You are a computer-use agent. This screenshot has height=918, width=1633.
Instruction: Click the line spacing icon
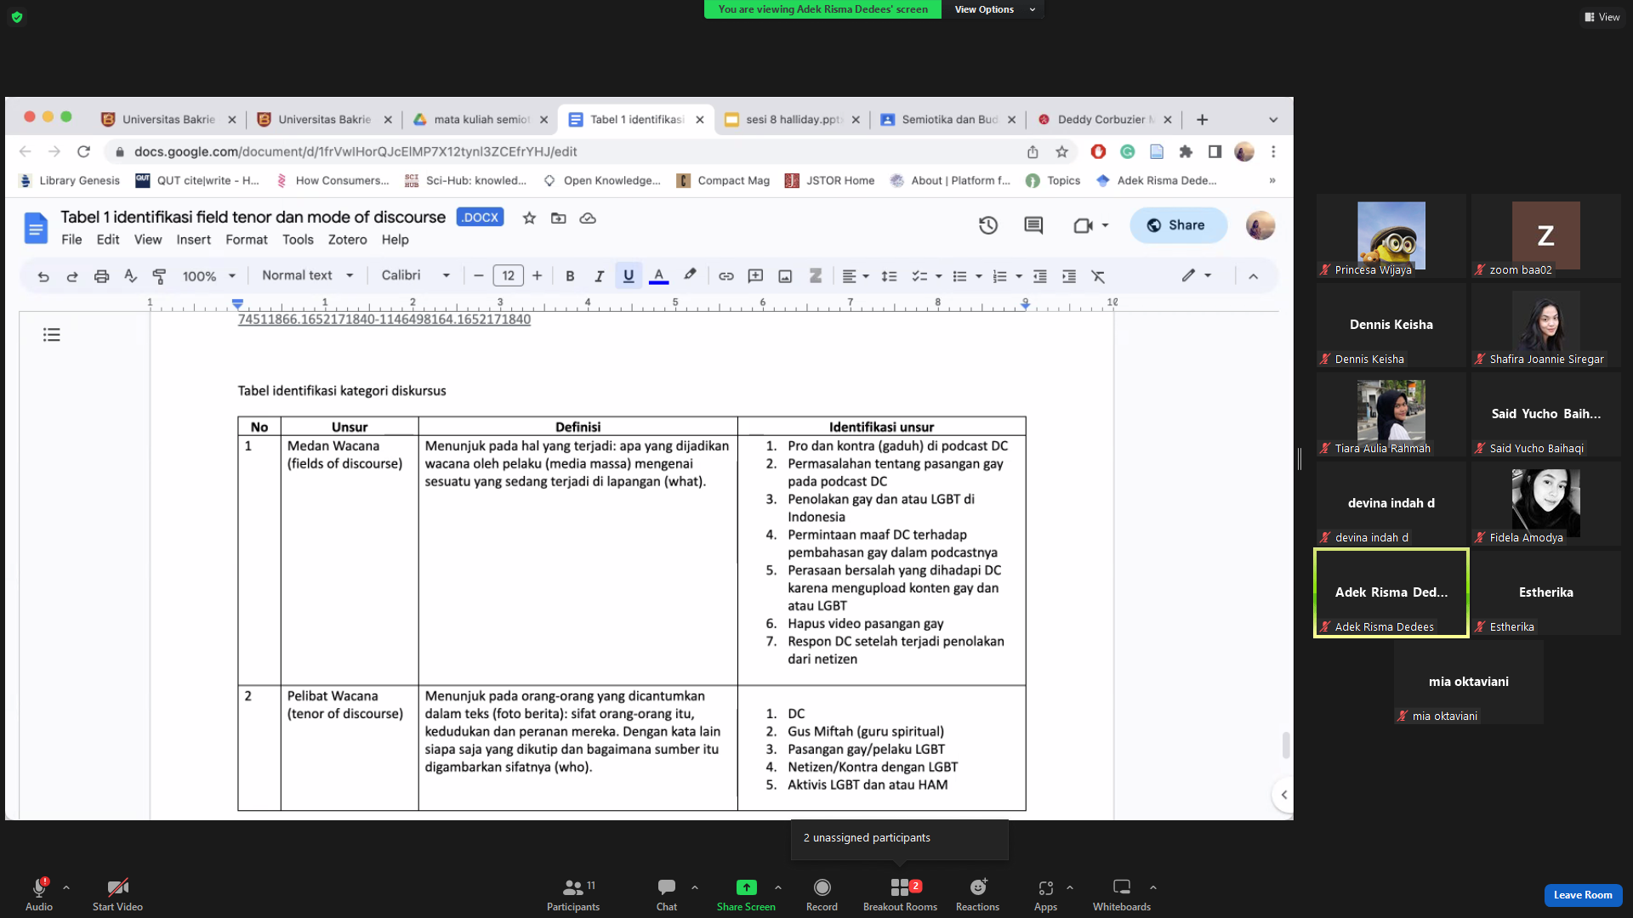(889, 276)
